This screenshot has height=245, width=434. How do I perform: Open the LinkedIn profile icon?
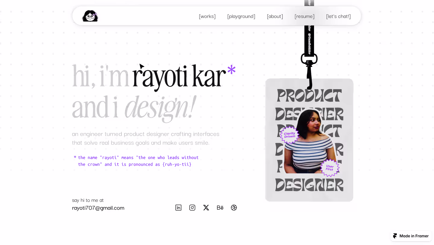click(178, 208)
